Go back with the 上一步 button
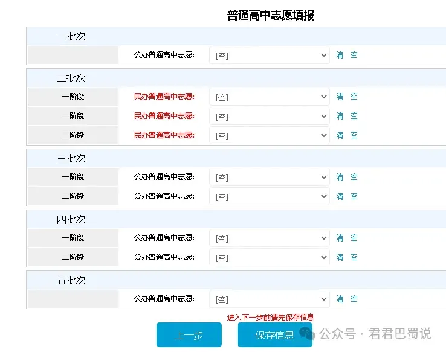 189,335
